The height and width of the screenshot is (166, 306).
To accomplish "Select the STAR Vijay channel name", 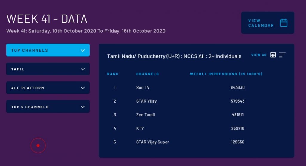I will click(146, 101).
